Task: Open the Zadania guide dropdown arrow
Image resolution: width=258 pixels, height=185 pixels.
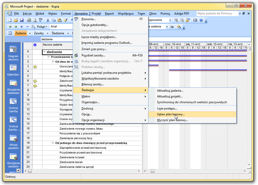Action: click(30, 33)
